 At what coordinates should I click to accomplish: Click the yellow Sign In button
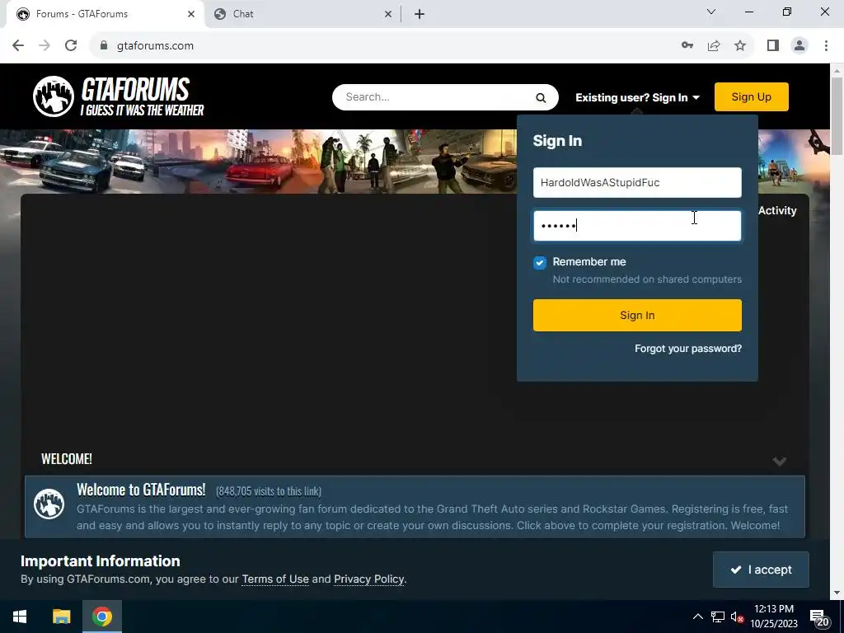point(637,315)
